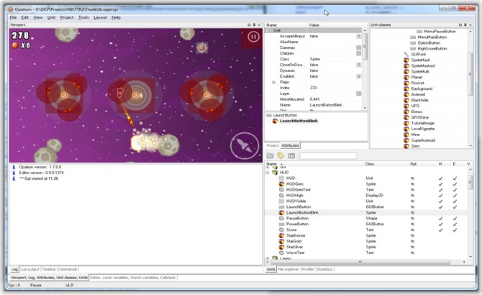482x295 pixels.
Task: Click the Enabled attribute reset button
Action: click(358, 76)
